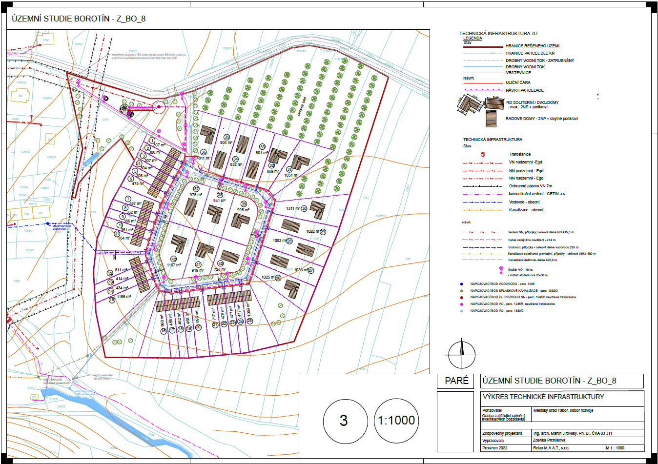
Task: Click the Vodovod - obecní blue line sample
Action: coord(483,202)
